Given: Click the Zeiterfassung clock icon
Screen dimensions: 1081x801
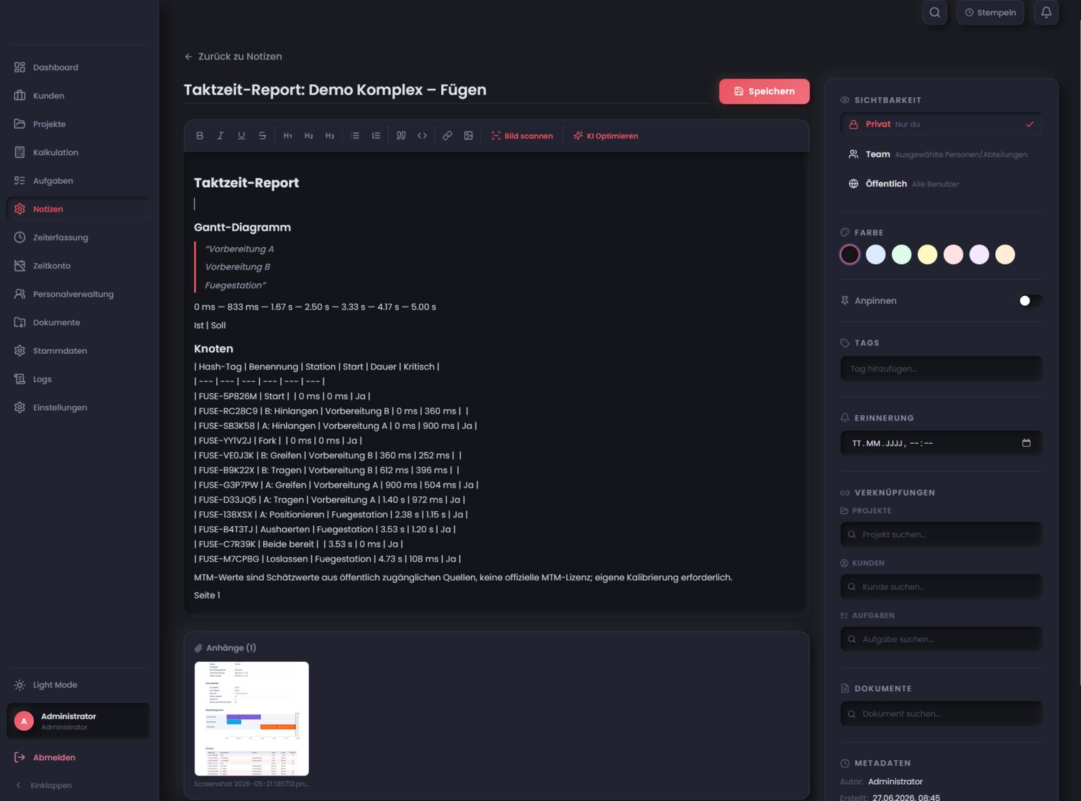Looking at the screenshot, I should pos(20,238).
